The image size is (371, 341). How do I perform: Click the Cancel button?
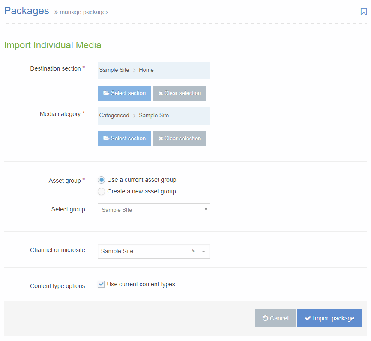click(275, 318)
